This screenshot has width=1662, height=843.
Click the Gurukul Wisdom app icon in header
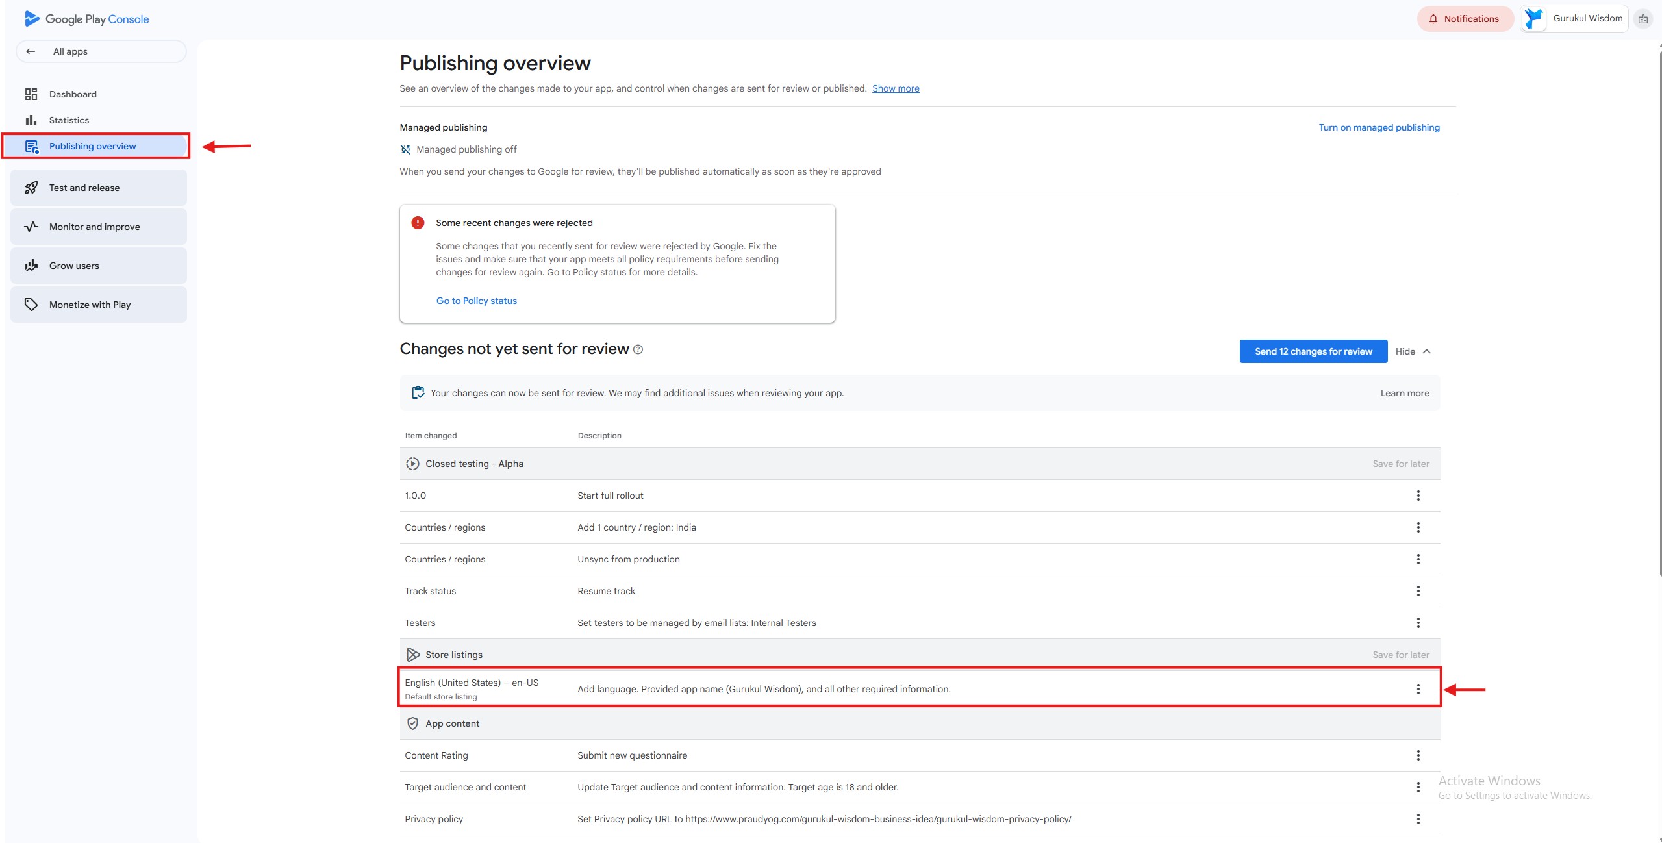click(x=1533, y=19)
